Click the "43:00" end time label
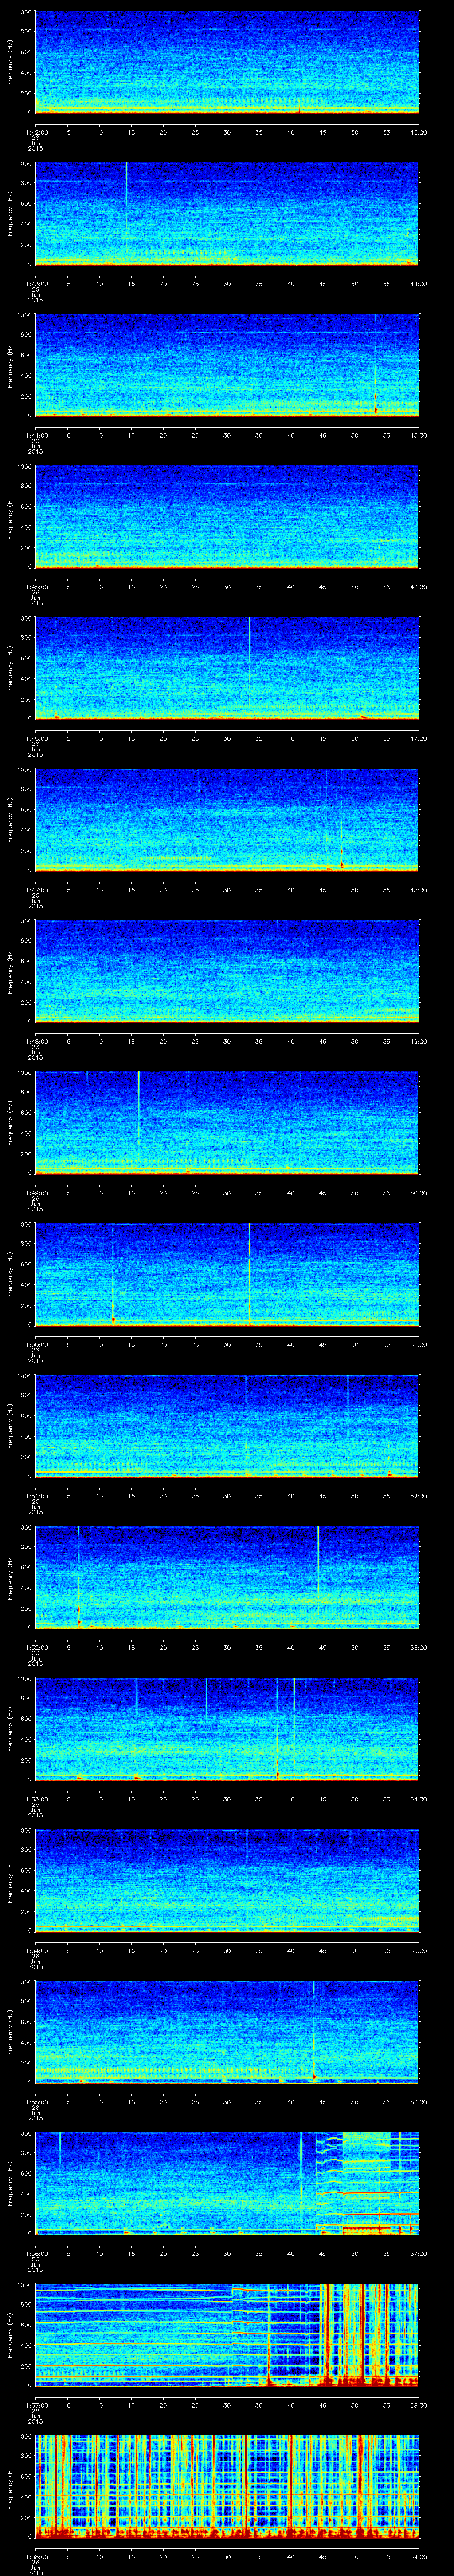Image resolution: width=454 pixels, height=2576 pixels. [x=418, y=132]
